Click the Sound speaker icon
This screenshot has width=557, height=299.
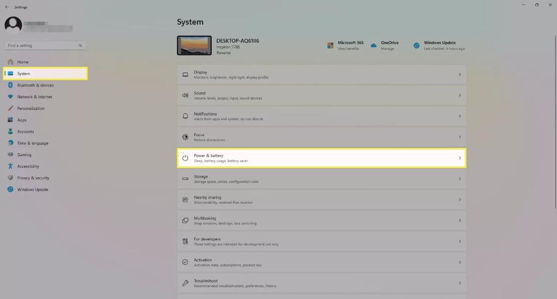pyautogui.click(x=185, y=95)
